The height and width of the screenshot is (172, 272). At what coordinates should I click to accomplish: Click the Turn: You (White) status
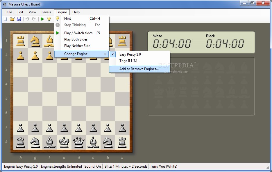(x=164, y=166)
